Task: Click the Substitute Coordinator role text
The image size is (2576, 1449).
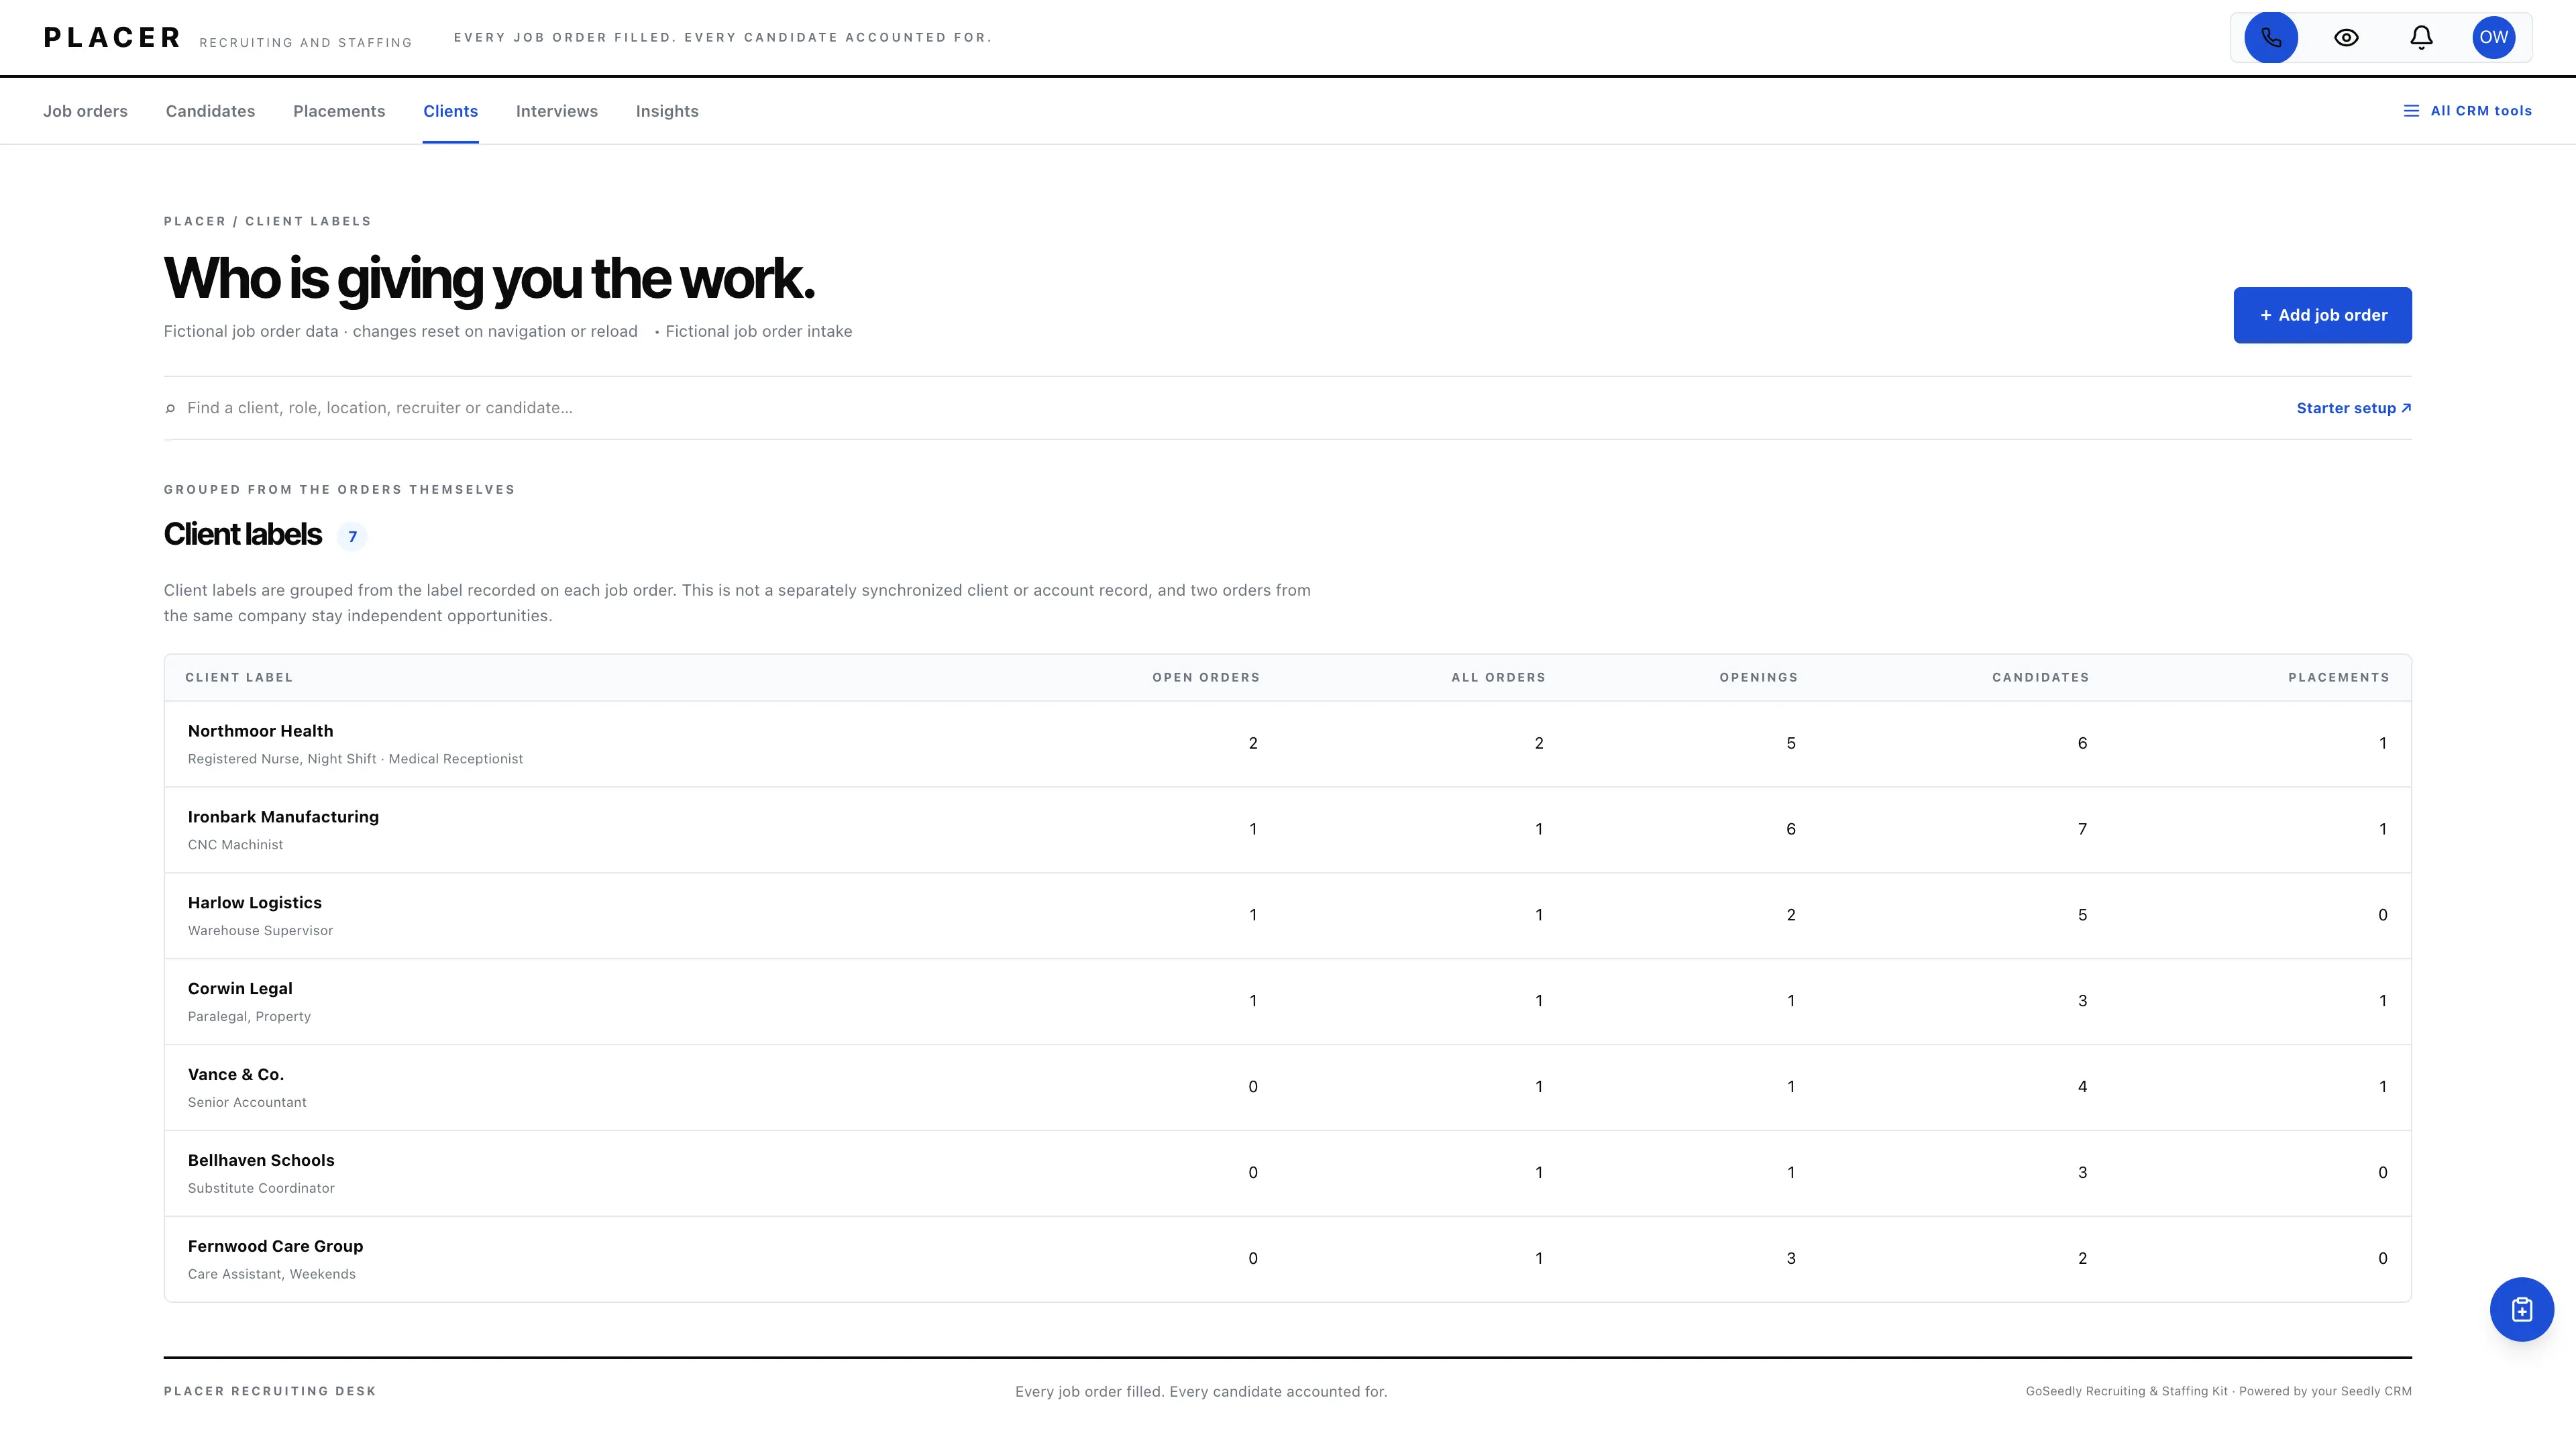Action: 261,1188
